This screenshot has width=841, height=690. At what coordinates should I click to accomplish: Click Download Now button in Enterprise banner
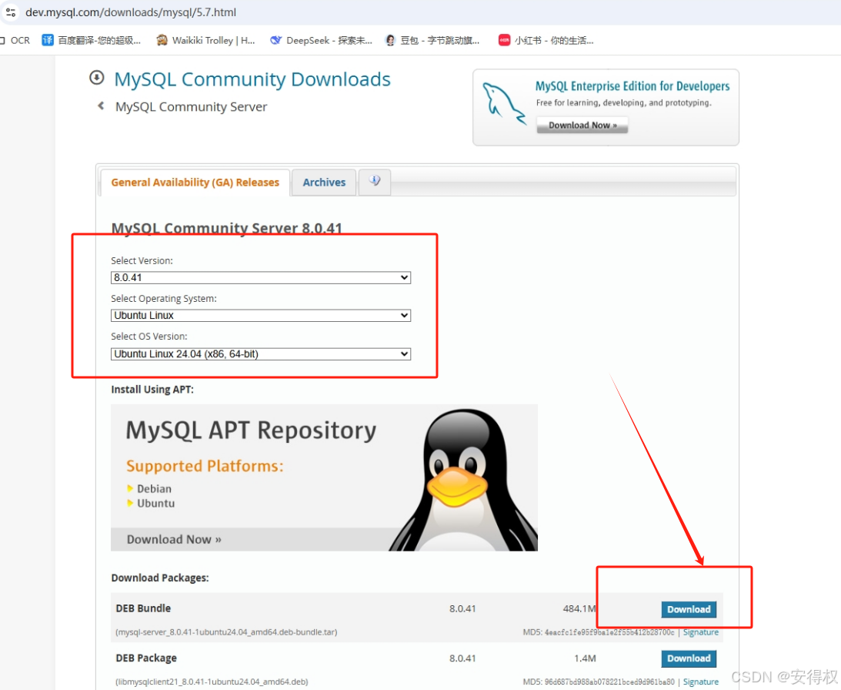click(582, 125)
